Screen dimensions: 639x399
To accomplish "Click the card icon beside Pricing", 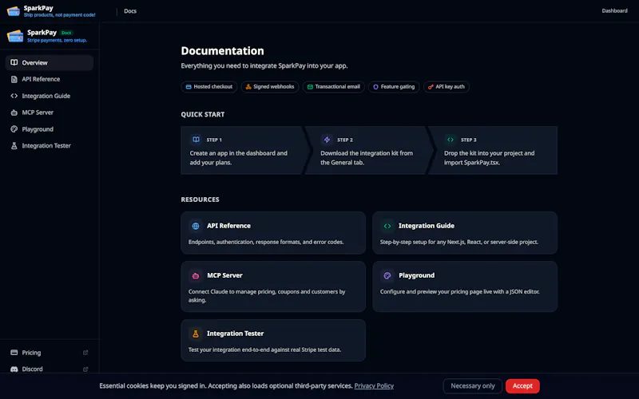I will coord(14,353).
